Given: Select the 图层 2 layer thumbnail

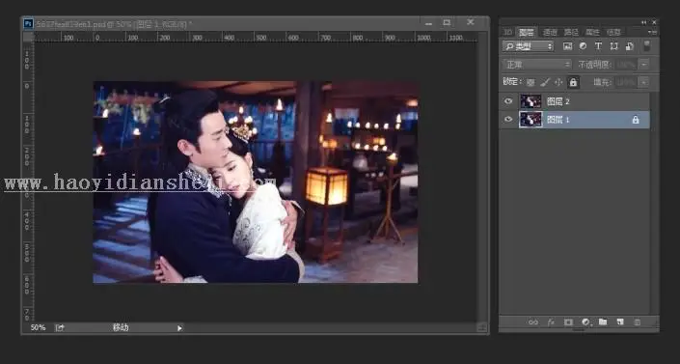Looking at the screenshot, I should [x=530, y=101].
